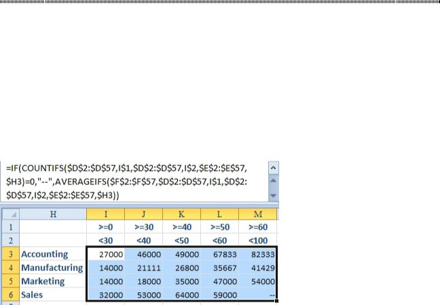
Task: Click the Marketing label cell
Action: (x=53, y=281)
